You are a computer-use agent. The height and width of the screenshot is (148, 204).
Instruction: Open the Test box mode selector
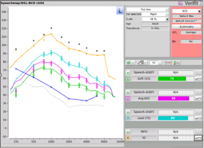(148, 10)
